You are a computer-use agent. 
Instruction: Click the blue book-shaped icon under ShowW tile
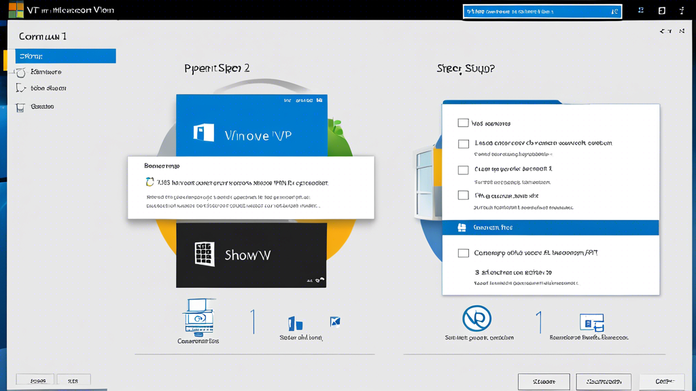pyautogui.click(x=295, y=323)
